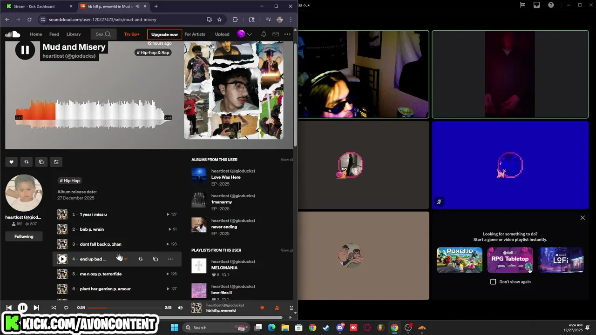The image size is (596, 335).
Task: Open more options for end up bad
Action: click(x=170, y=259)
